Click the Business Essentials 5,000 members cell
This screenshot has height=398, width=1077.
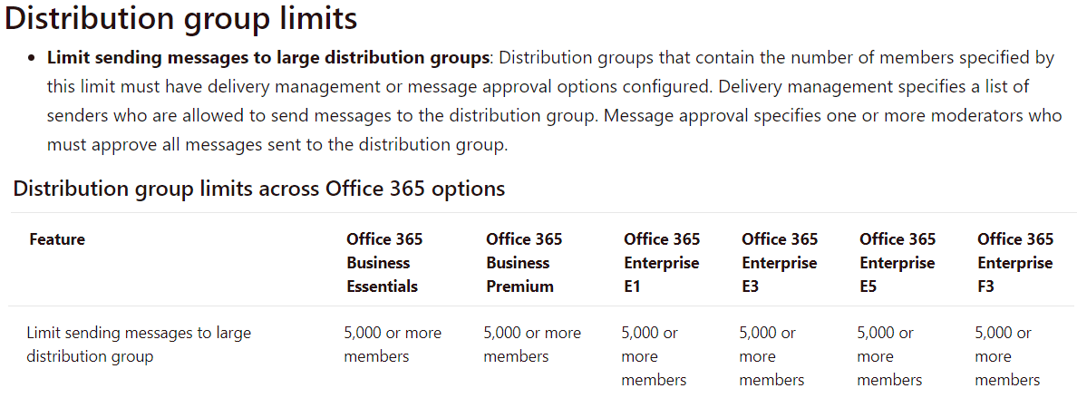tap(393, 345)
